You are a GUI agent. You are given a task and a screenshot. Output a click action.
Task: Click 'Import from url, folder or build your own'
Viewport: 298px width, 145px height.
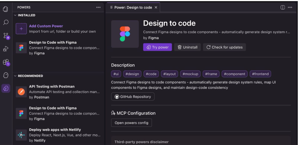(x=62, y=31)
